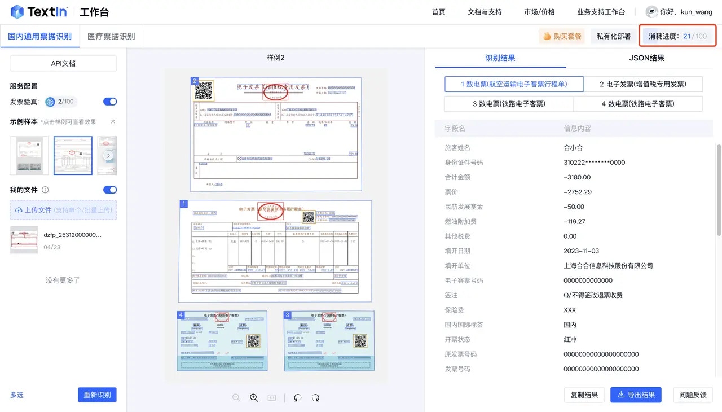Click the 私有化部署 button

coord(614,36)
